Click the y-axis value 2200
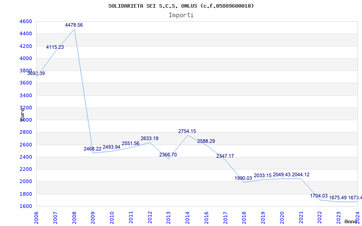Viewport: 362px width, 226px height. click(x=26, y=169)
